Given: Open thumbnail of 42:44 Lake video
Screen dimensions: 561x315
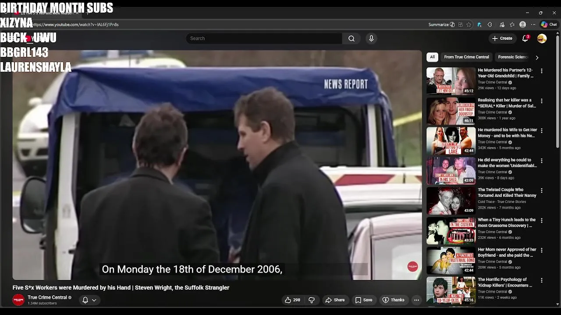Looking at the screenshot, I should (x=451, y=141).
